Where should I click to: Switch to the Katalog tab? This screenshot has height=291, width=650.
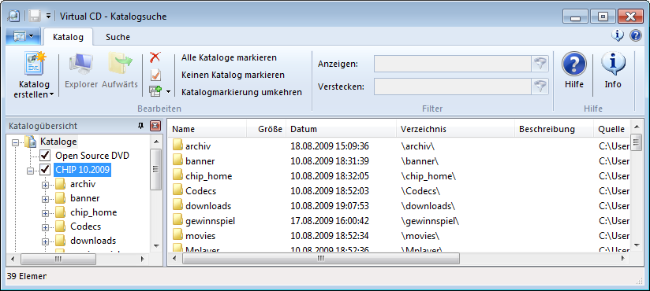[x=69, y=37]
